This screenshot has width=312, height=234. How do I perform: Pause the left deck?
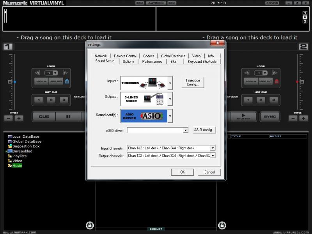coord(68,117)
